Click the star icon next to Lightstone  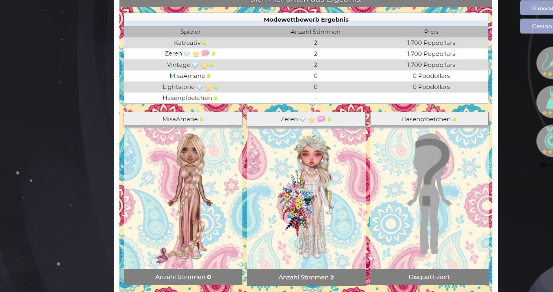[209, 87]
